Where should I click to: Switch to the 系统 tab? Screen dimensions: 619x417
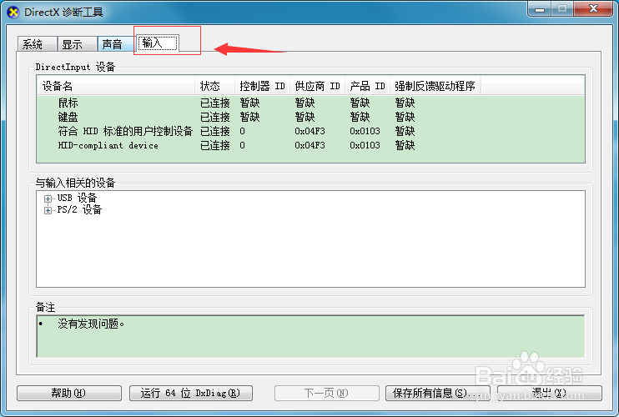(x=37, y=44)
